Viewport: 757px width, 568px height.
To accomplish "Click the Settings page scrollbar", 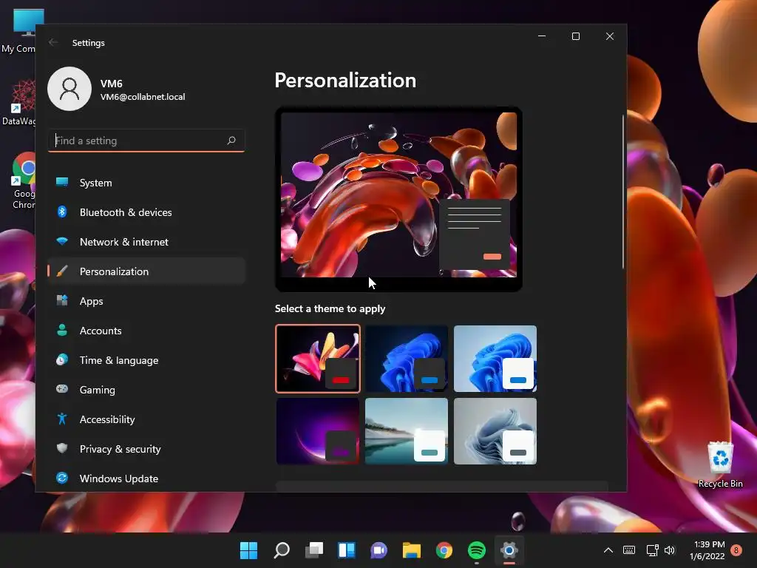I will [622, 192].
